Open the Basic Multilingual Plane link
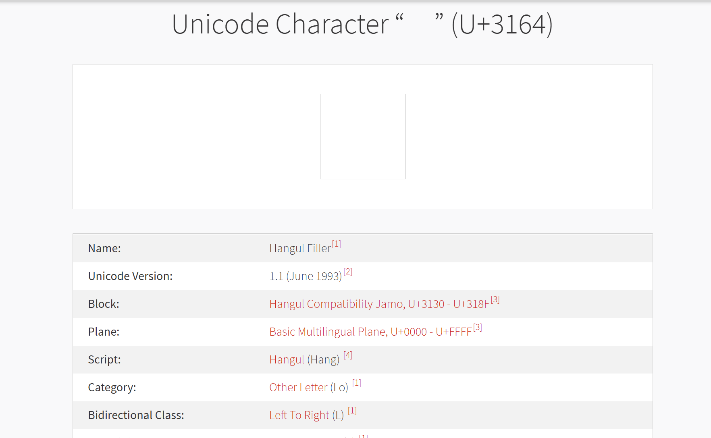Viewport: 711px width, 438px height. click(x=370, y=332)
